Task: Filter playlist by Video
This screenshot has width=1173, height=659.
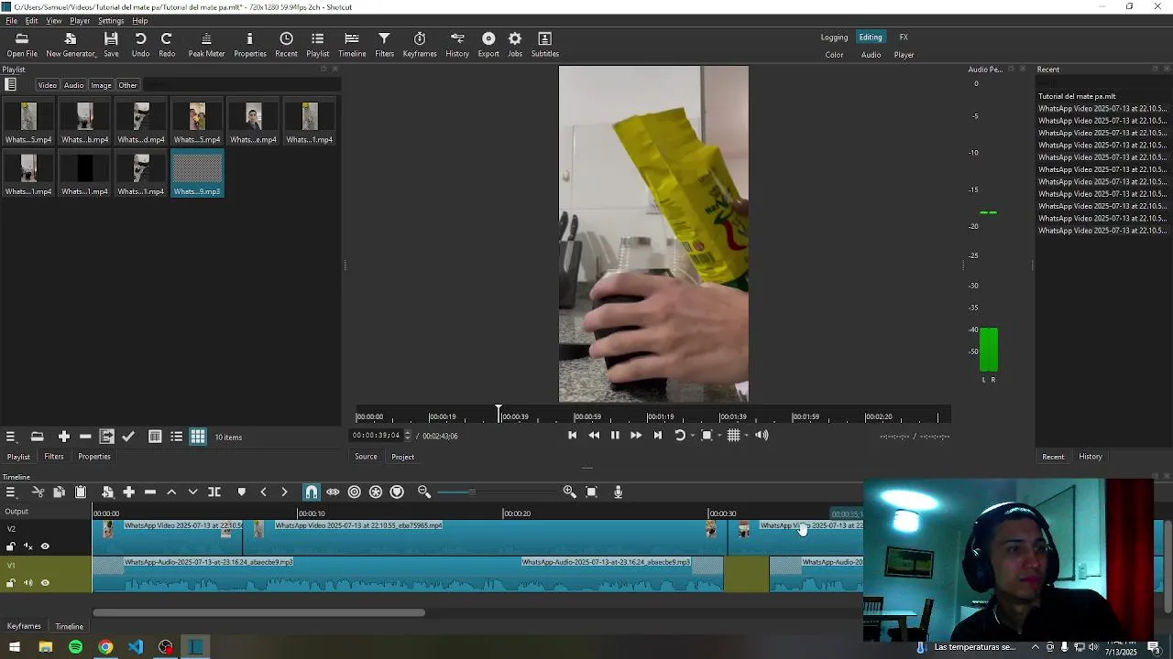Action: (47, 85)
